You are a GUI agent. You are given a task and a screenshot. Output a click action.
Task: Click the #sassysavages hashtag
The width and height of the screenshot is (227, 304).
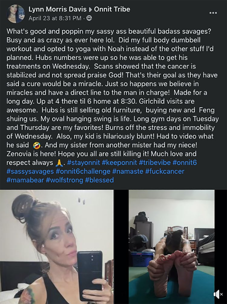point(30,171)
